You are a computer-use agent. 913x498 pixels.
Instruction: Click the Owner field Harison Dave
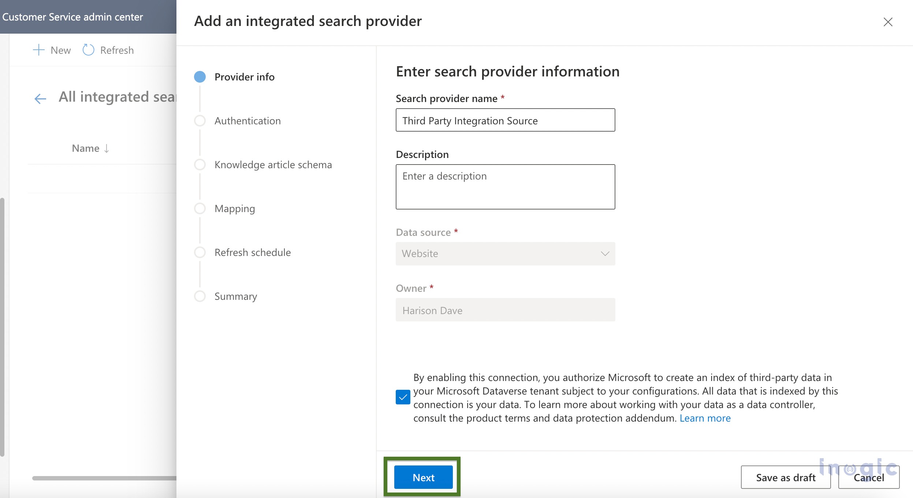click(x=505, y=310)
